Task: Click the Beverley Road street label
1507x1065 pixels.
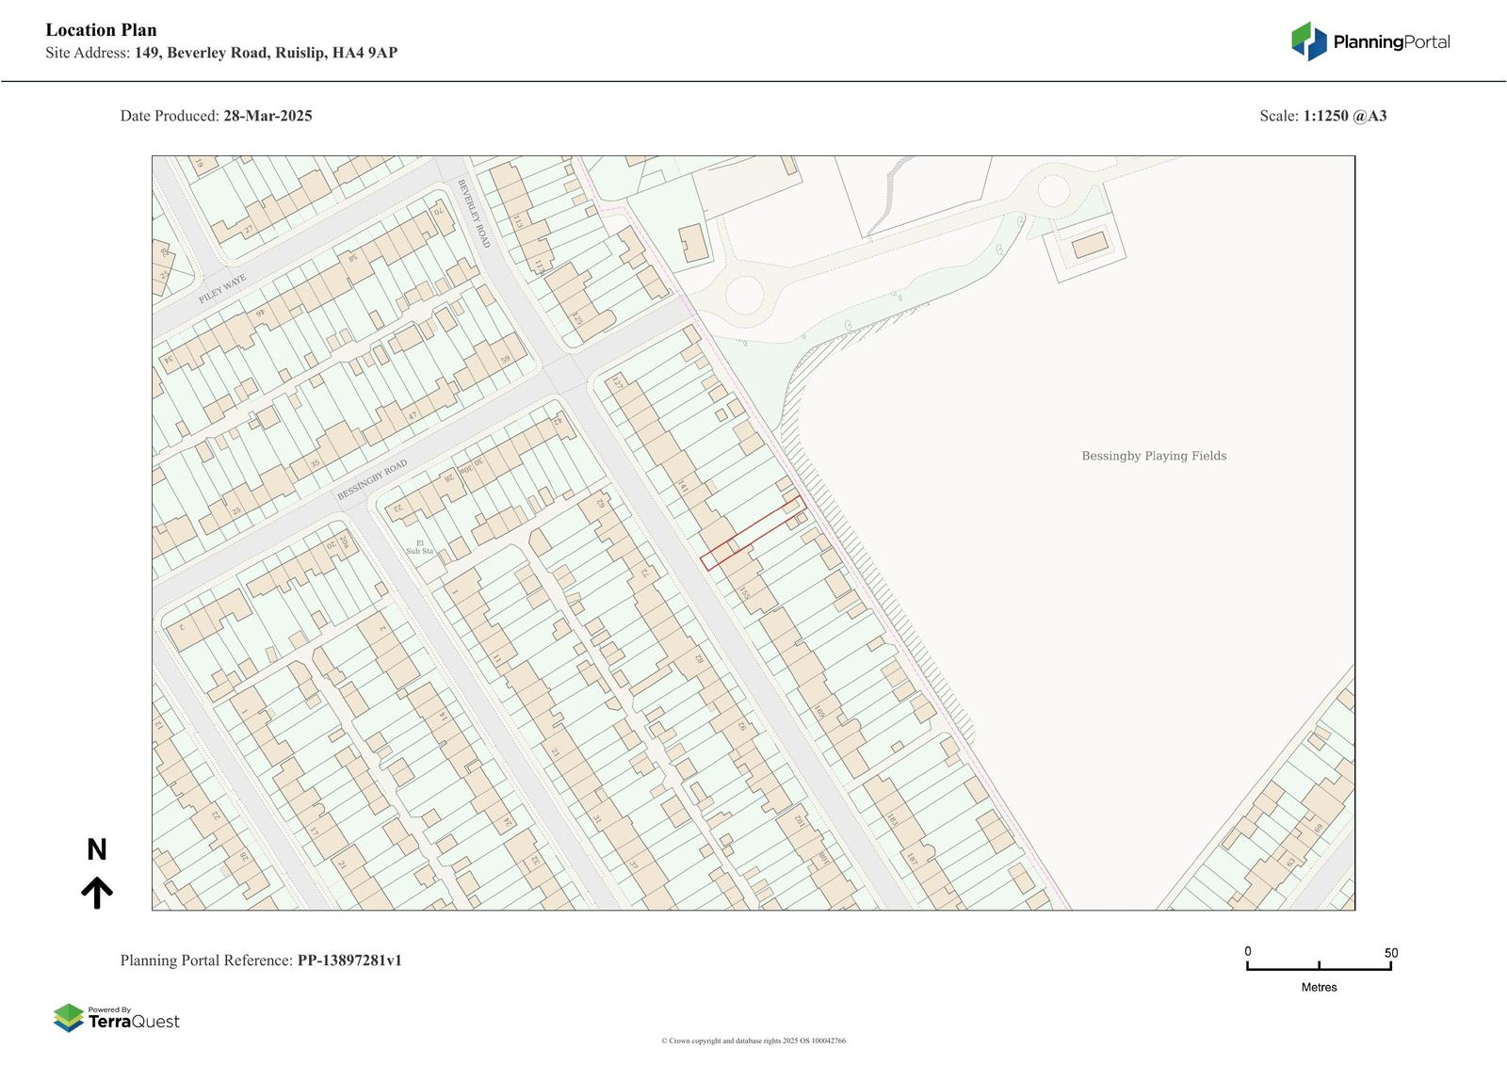Action: click(x=474, y=214)
